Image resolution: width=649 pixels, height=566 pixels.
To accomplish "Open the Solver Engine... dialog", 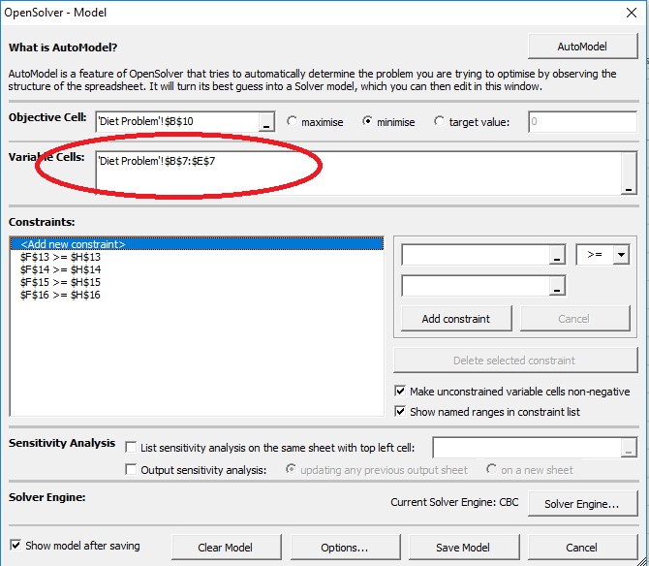I will pyautogui.click(x=582, y=503).
